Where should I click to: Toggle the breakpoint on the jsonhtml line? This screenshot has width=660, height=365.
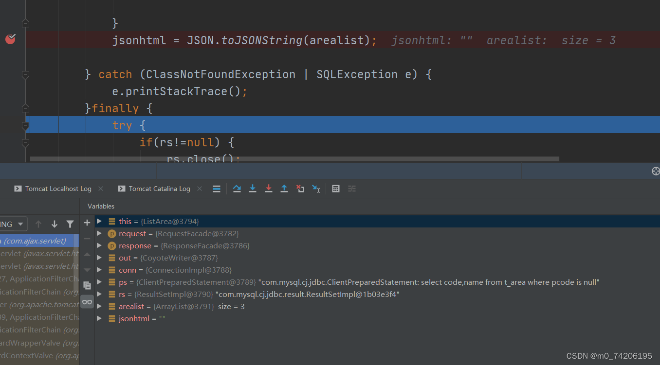(x=10, y=39)
